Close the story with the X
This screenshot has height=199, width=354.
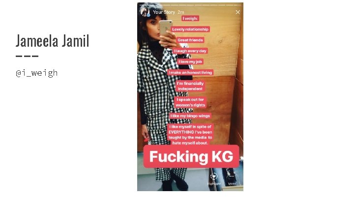coord(238,12)
